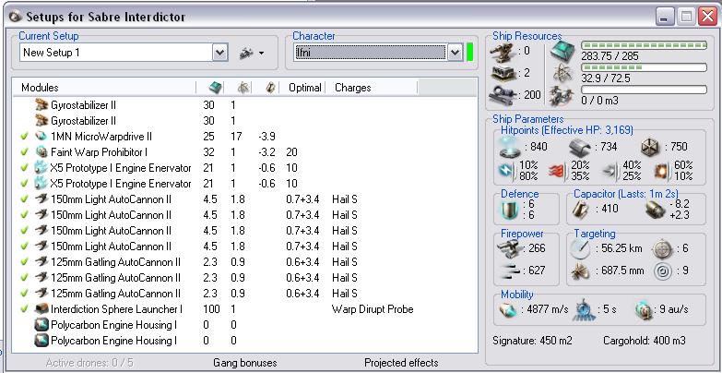Toggle the first X5 Prototype Engine Enervator checkmark
Screen dimensions: 722x373
(25, 168)
